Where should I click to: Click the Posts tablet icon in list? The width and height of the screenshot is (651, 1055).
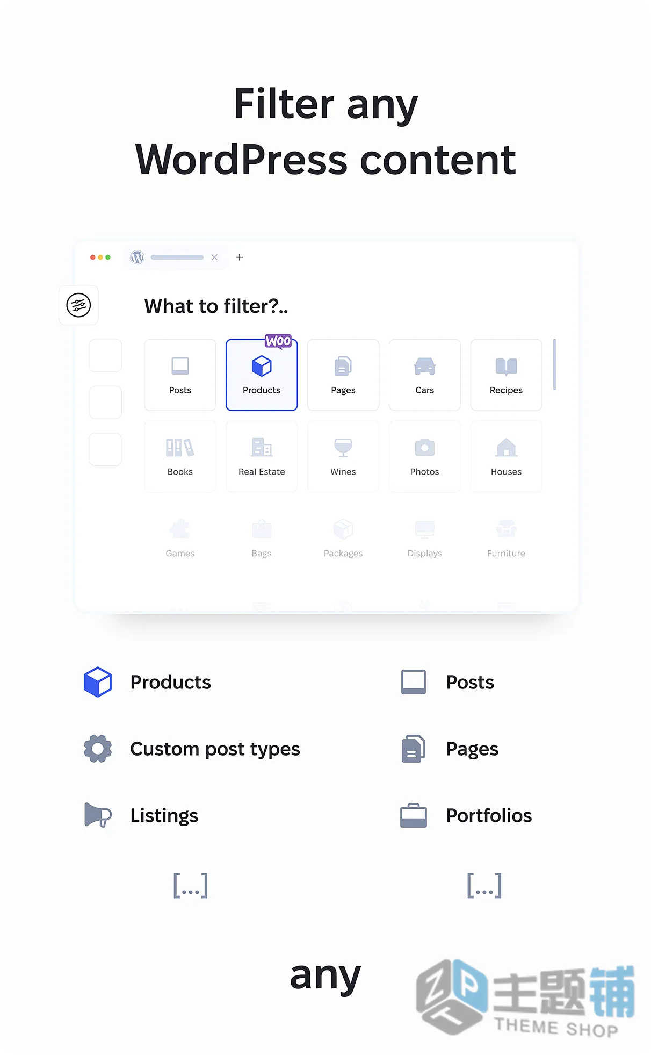[x=414, y=682]
